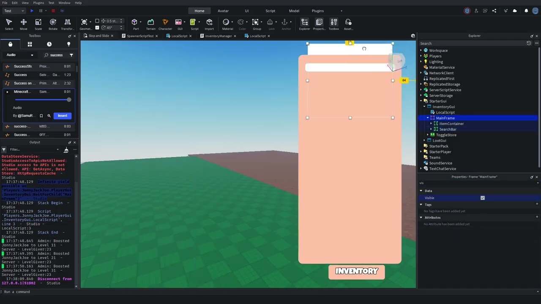Add a new attribute with plus button
The width and height of the screenshot is (541, 304).
click(537, 217)
